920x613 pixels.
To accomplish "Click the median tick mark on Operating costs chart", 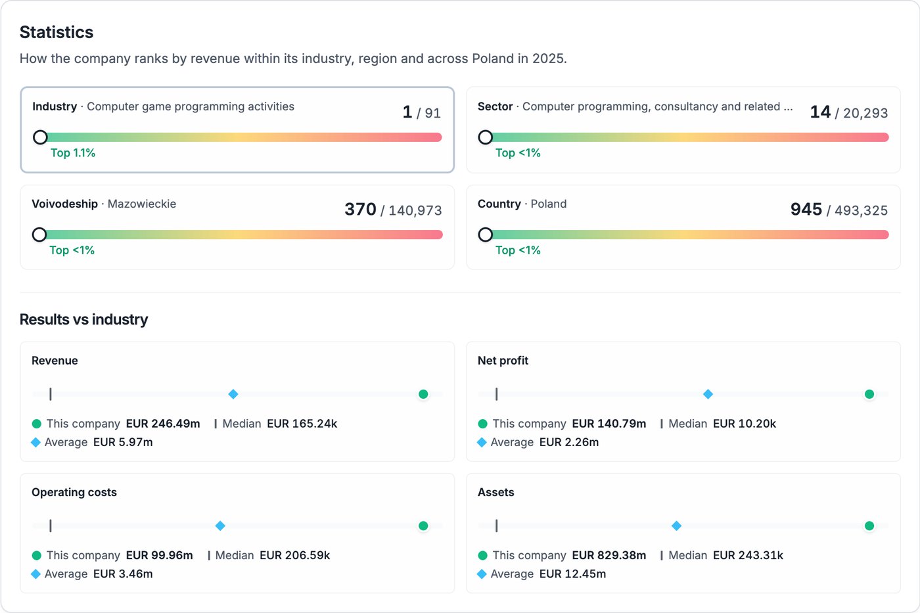I will point(51,526).
